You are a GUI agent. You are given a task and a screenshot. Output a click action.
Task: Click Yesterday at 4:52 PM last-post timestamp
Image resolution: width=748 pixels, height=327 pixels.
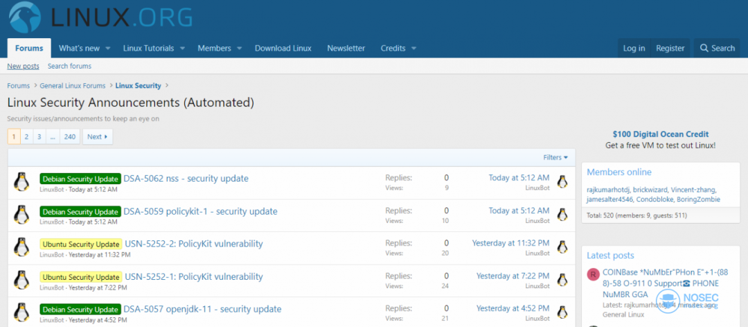point(513,308)
